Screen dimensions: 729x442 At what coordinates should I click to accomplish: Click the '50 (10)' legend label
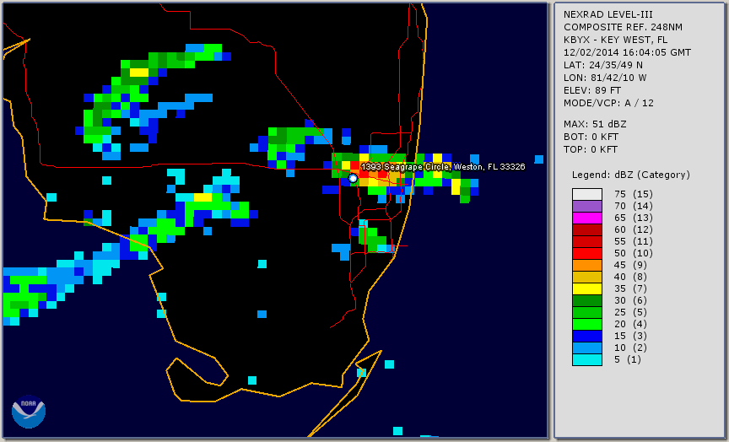(x=633, y=253)
